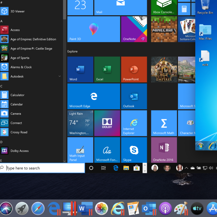The height and width of the screenshot is (217, 217).
Task: Open the OneNote tile
Action: click(134, 29)
